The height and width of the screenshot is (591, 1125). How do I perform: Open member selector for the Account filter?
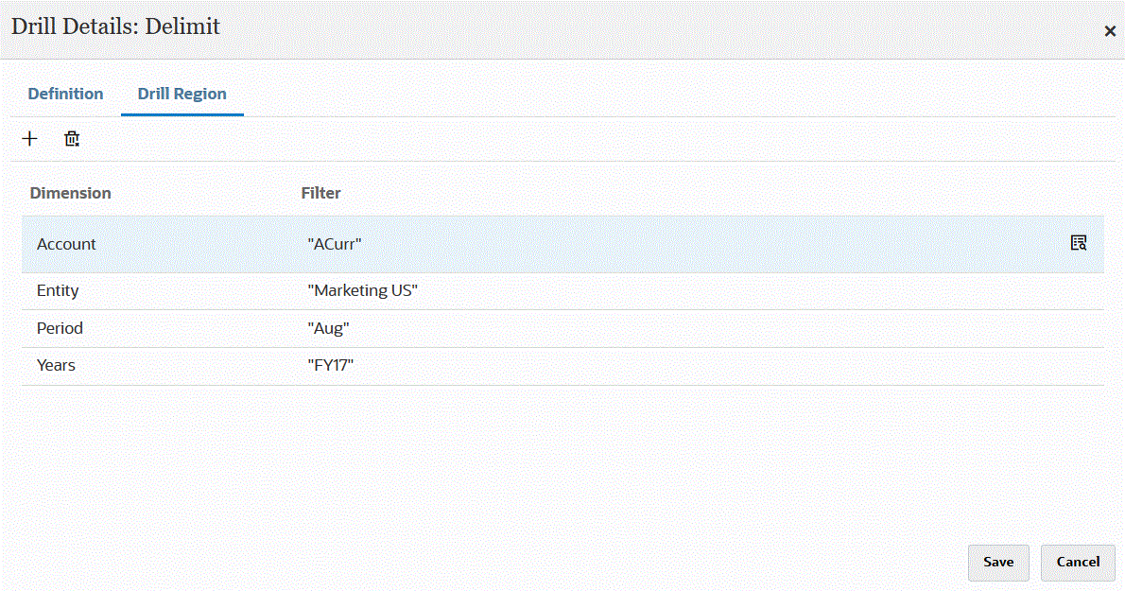coord(1078,243)
